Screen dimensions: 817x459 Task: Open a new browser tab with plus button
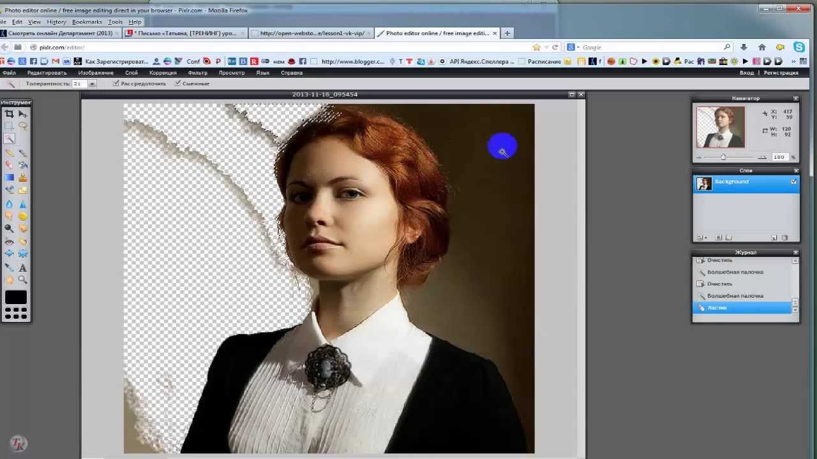[x=507, y=33]
